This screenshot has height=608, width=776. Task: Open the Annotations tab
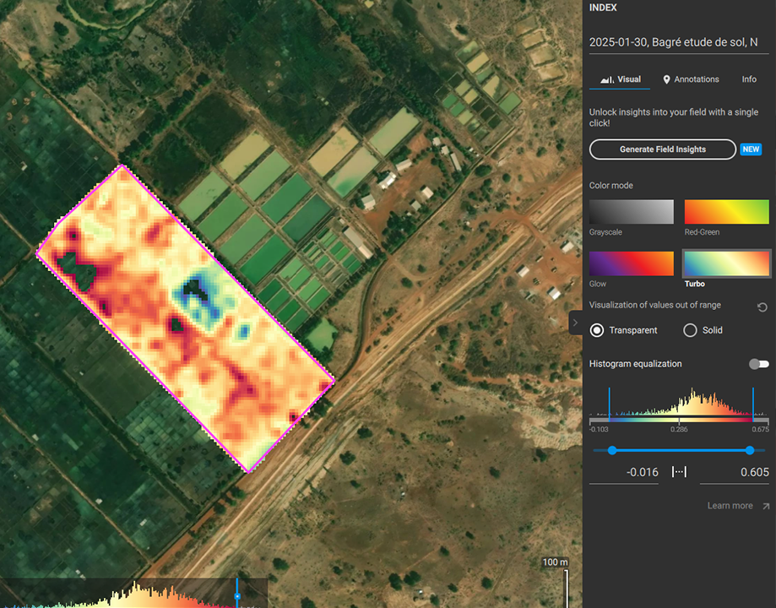[691, 79]
